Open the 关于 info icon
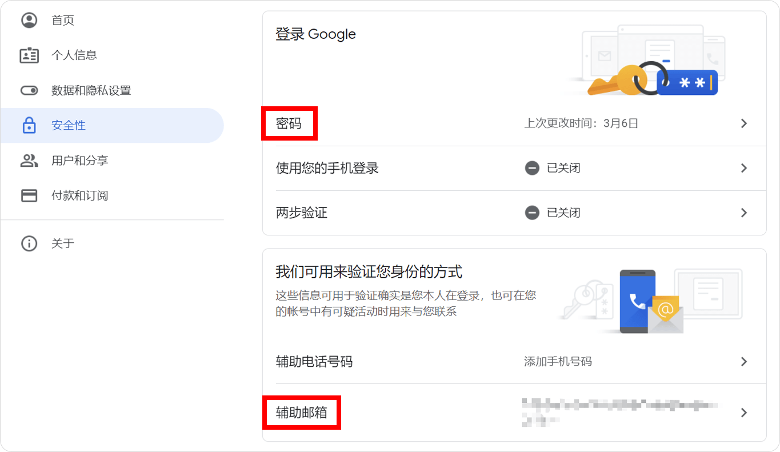 click(x=29, y=243)
